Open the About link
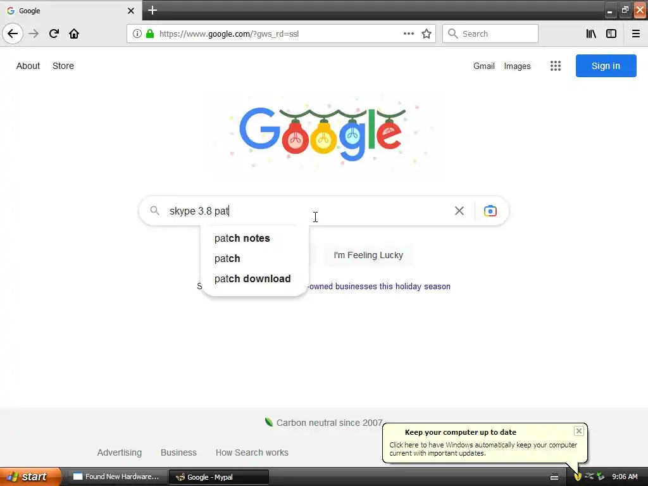This screenshot has height=486, width=648. [28, 66]
